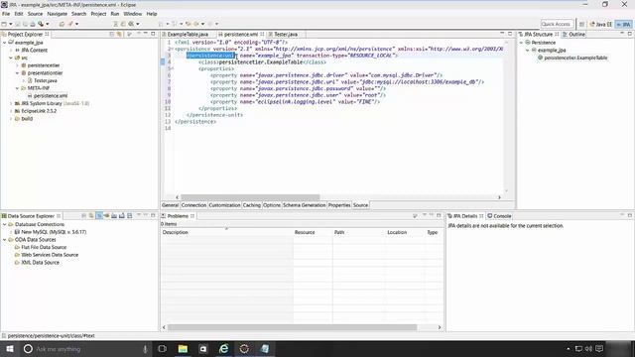Toggle Link with Editor in Project Explorer
635x357 pixels.
coord(119,35)
